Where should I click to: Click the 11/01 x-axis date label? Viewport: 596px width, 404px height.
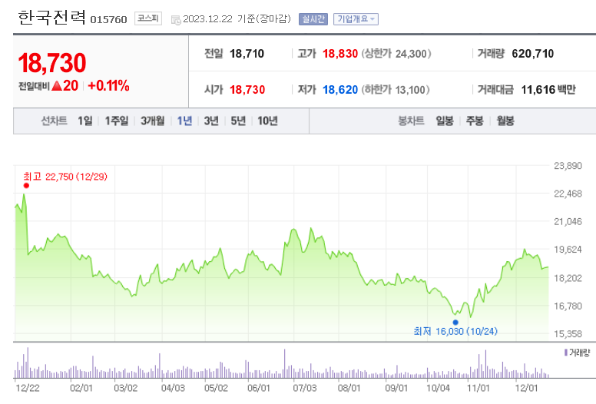(478, 388)
